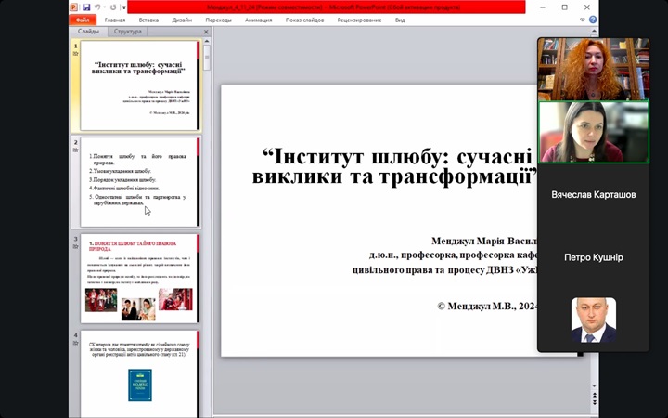Open the Рецензирование ribbon tab
Image resolution: width=668 pixels, height=418 pixels.
pyautogui.click(x=360, y=20)
